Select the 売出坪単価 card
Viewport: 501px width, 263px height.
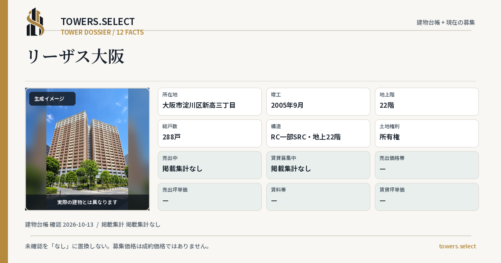tap(210, 197)
